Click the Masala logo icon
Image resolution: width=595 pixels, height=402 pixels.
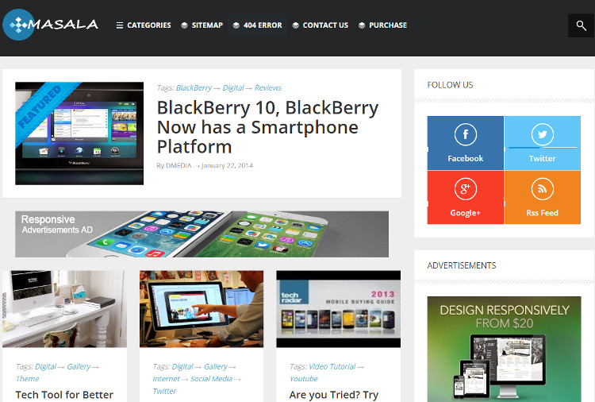tap(18, 25)
